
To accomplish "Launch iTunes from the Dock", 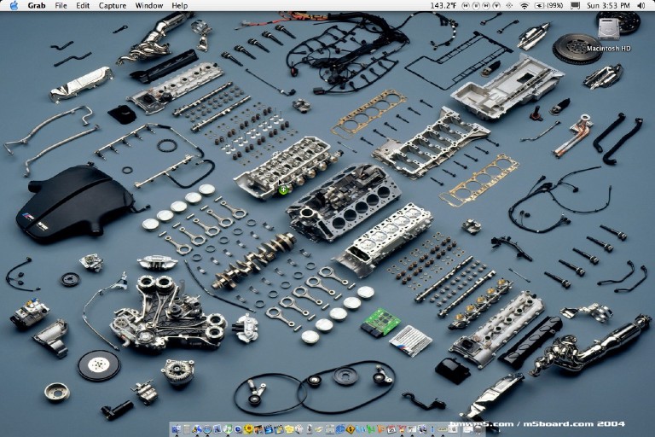I will pos(228,429).
